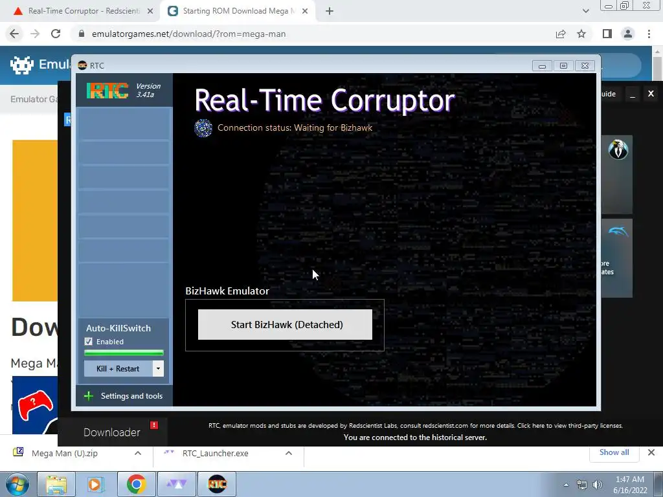Open Mega Man (U).zip download item
The height and width of the screenshot is (497, 663).
click(64, 453)
